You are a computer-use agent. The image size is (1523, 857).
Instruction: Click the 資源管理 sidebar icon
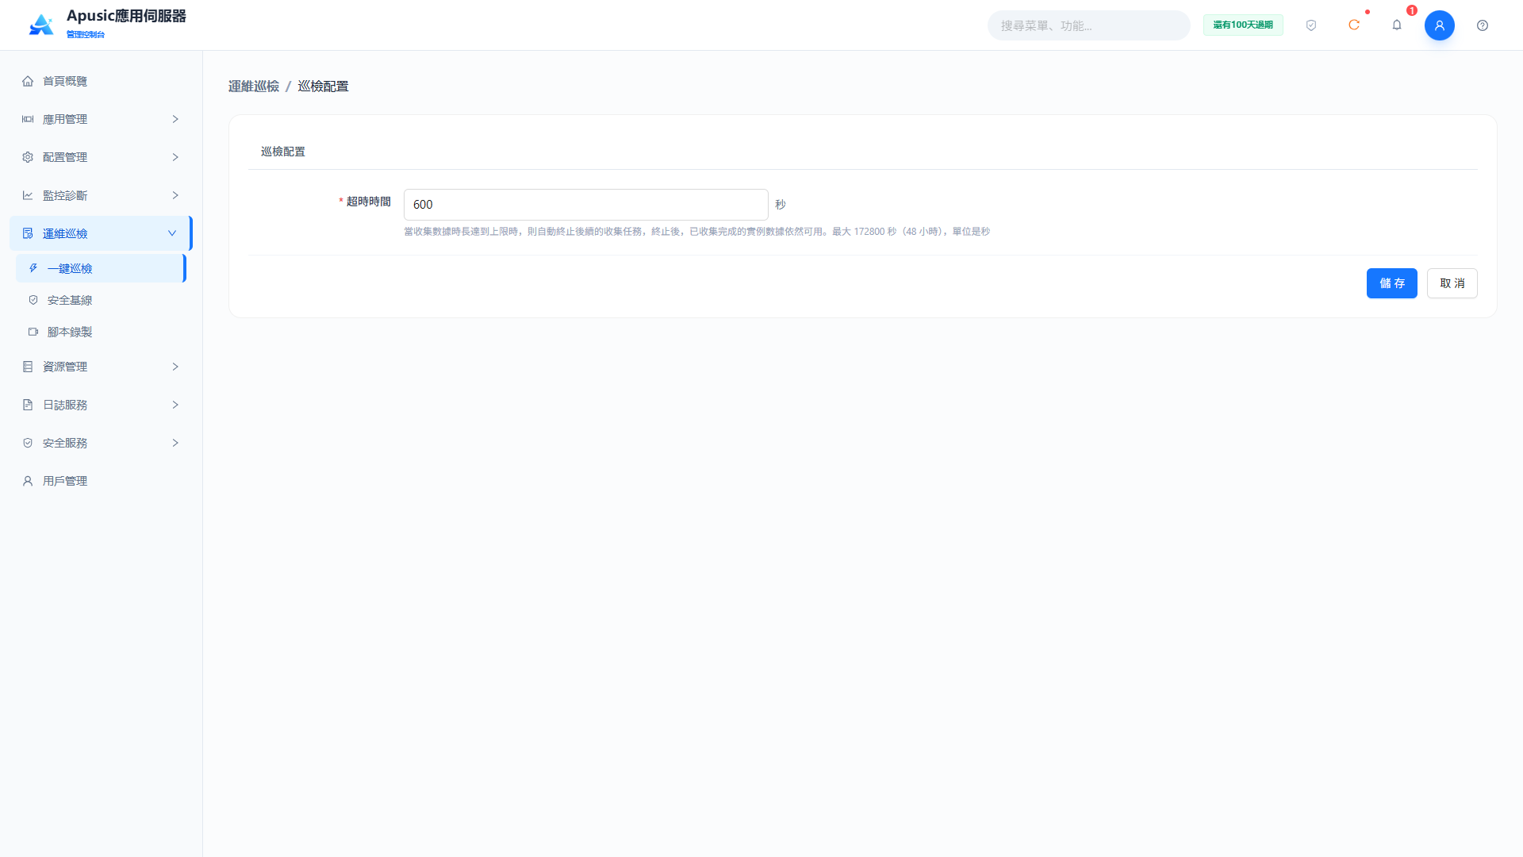28,367
